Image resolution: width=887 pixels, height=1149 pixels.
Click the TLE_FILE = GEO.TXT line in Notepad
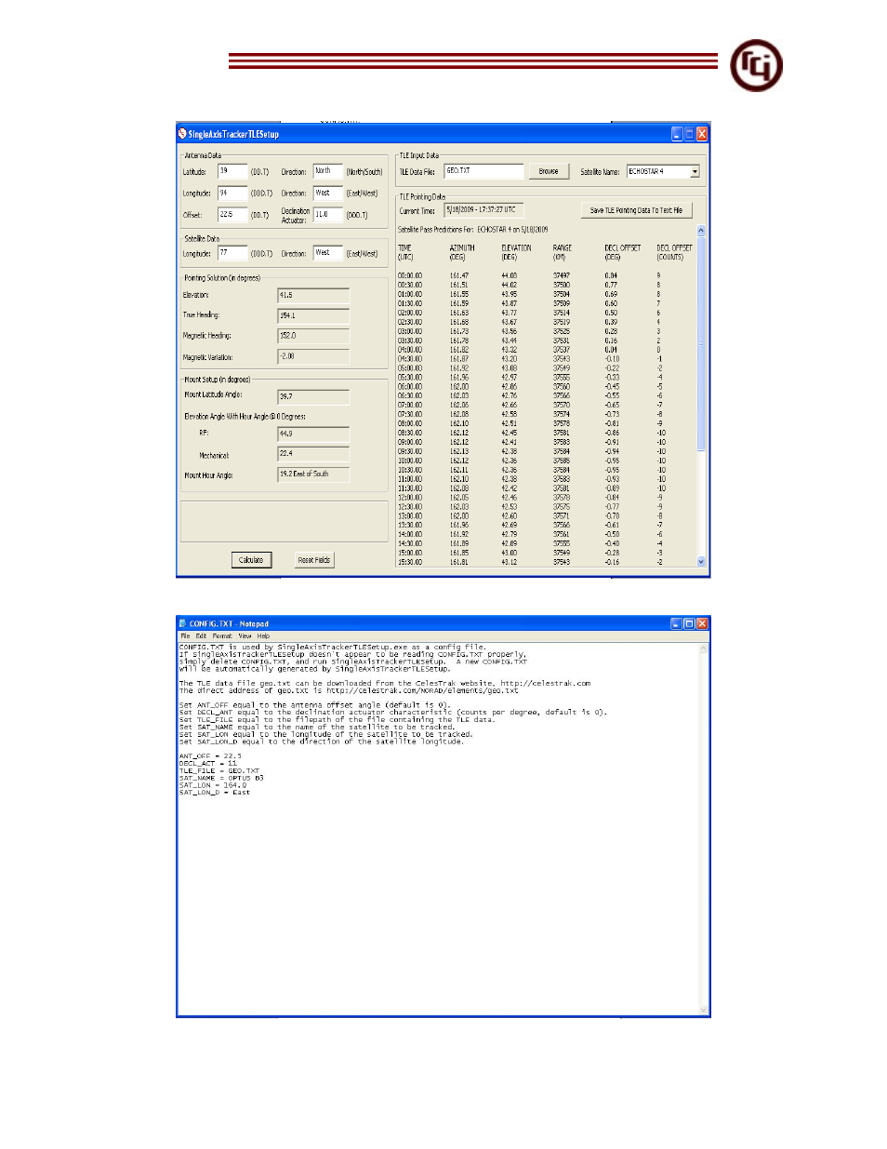pos(219,771)
